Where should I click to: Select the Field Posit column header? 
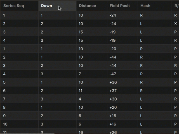(x=120, y=6)
